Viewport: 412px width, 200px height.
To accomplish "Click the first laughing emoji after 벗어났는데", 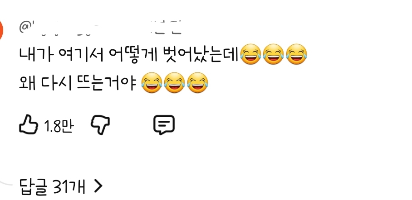I will tap(250, 54).
